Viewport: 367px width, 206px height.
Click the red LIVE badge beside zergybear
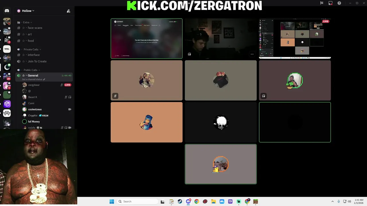[68, 85]
